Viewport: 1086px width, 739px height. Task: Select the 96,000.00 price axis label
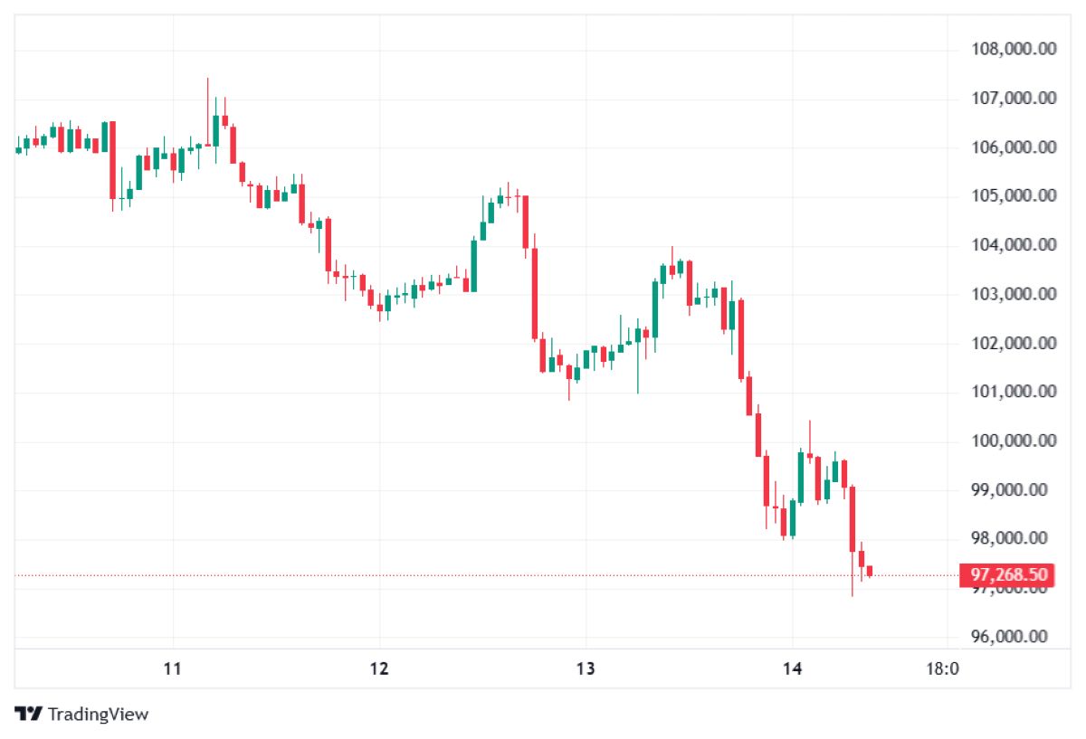[1012, 637]
